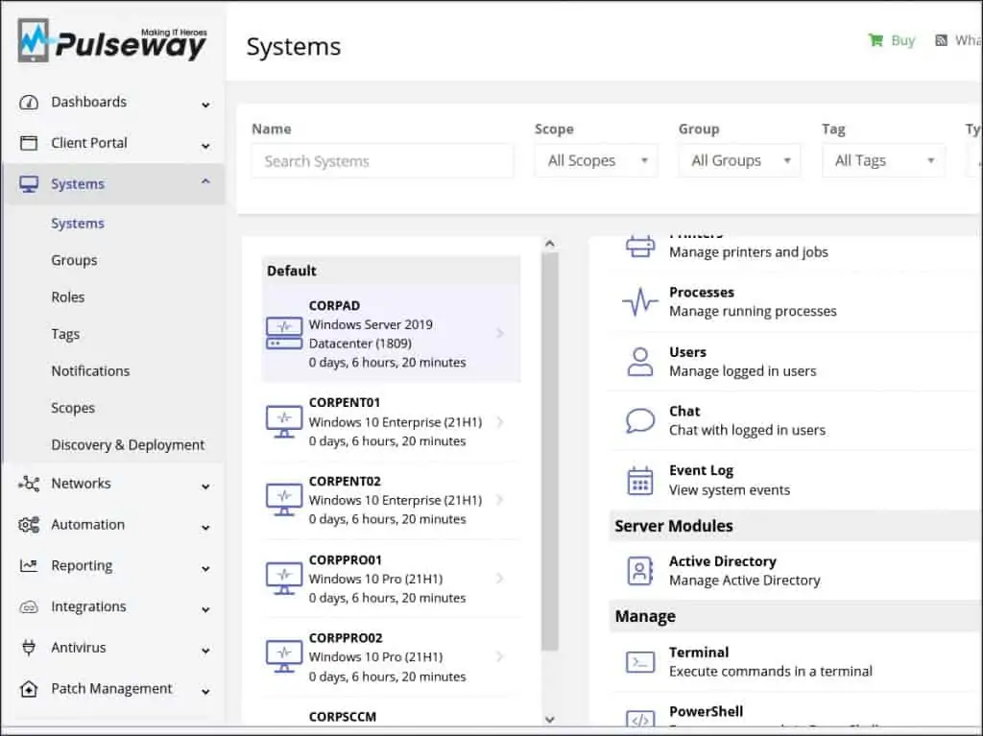Click the systems list scrollbar thumb
This screenshot has width=983, height=736.
click(550, 451)
